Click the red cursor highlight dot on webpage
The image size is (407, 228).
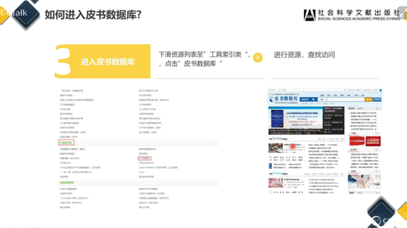(293, 146)
